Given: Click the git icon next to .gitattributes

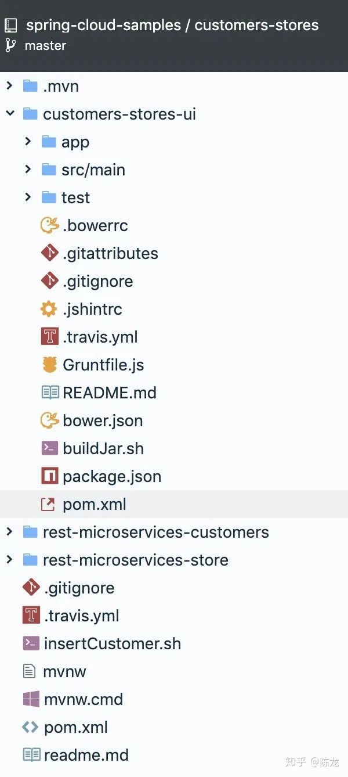Looking at the screenshot, I should click(x=50, y=253).
